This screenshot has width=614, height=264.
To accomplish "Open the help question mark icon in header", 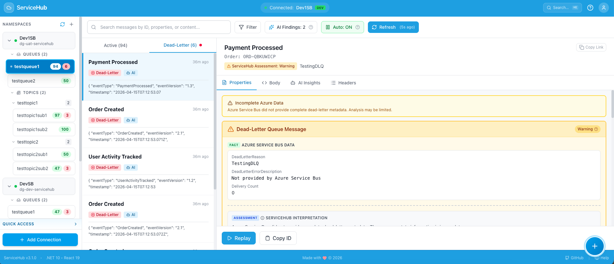I will (x=590, y=8).
